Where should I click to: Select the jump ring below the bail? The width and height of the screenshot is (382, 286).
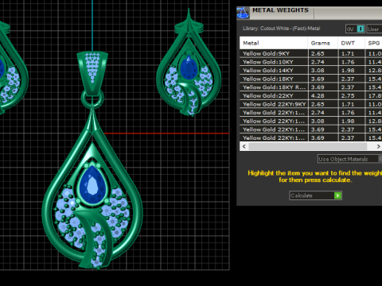point(92,99)
